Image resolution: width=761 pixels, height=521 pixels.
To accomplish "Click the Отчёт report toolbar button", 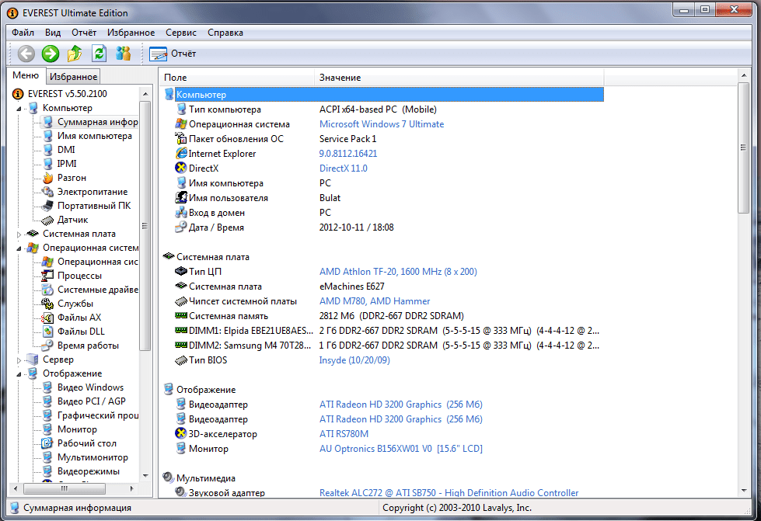I will (173, 54).
